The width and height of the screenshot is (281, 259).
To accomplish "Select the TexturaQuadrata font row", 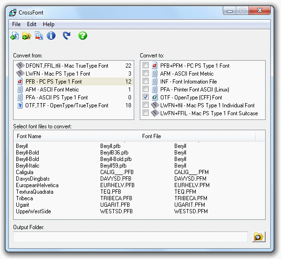I will pyautogui.click(x=139, y=192).
